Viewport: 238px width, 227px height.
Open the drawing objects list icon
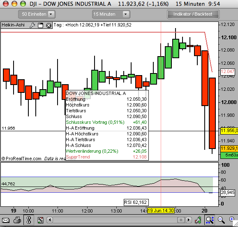40,220
